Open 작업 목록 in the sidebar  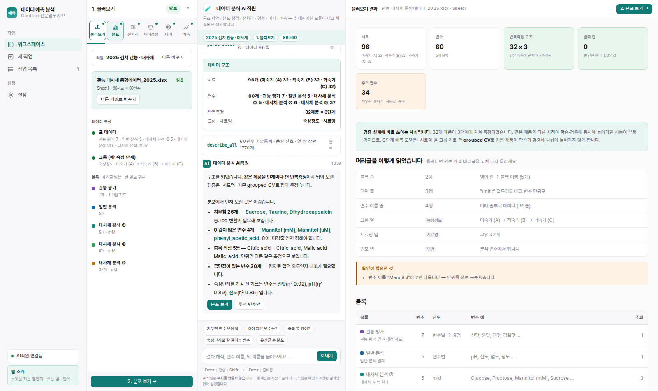pos(43,69)
